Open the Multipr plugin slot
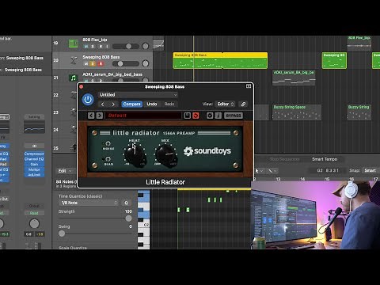Screen dimensions: 380x285 pyautogui.click(x=34, y=169)
